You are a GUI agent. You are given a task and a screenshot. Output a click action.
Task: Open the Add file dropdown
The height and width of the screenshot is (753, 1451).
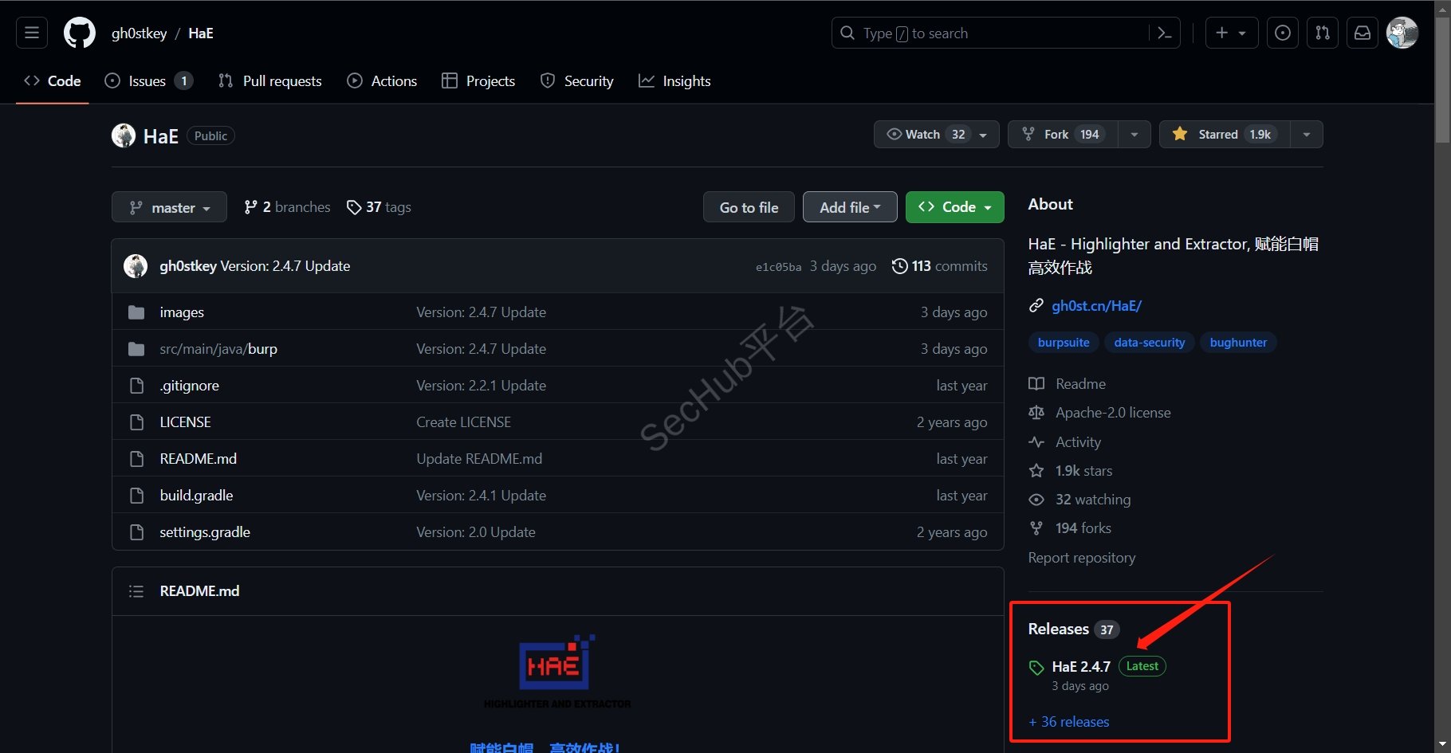(849, 207)
